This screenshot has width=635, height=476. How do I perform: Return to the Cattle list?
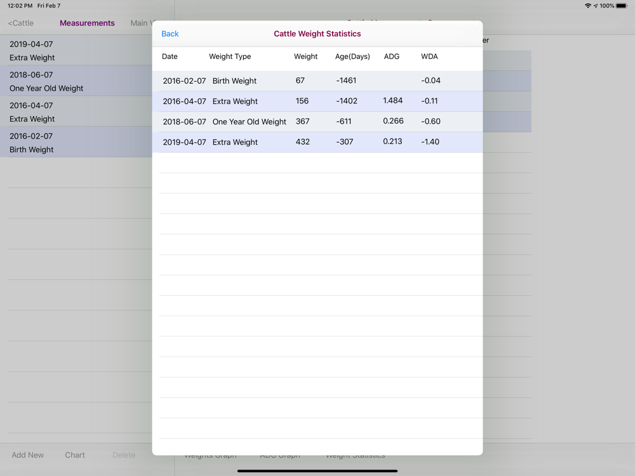tap(21, 23)
